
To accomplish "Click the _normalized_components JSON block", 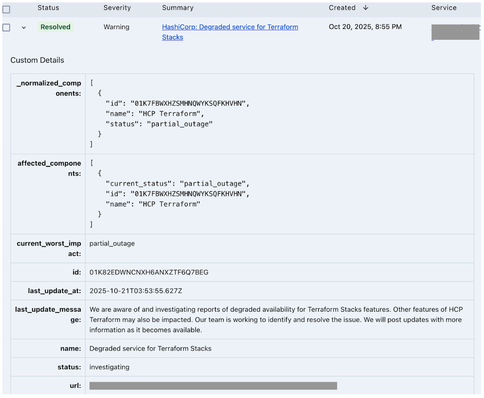I will tap(170, 114).
